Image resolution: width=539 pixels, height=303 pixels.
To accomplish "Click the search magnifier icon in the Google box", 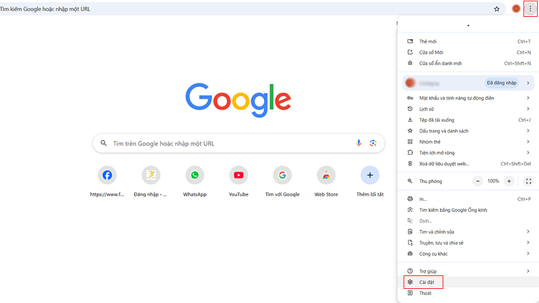I will point(104,143).
